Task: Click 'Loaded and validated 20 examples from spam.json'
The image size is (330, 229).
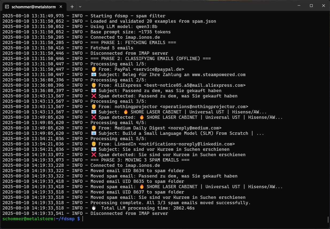Action: (x=153, y=21)
